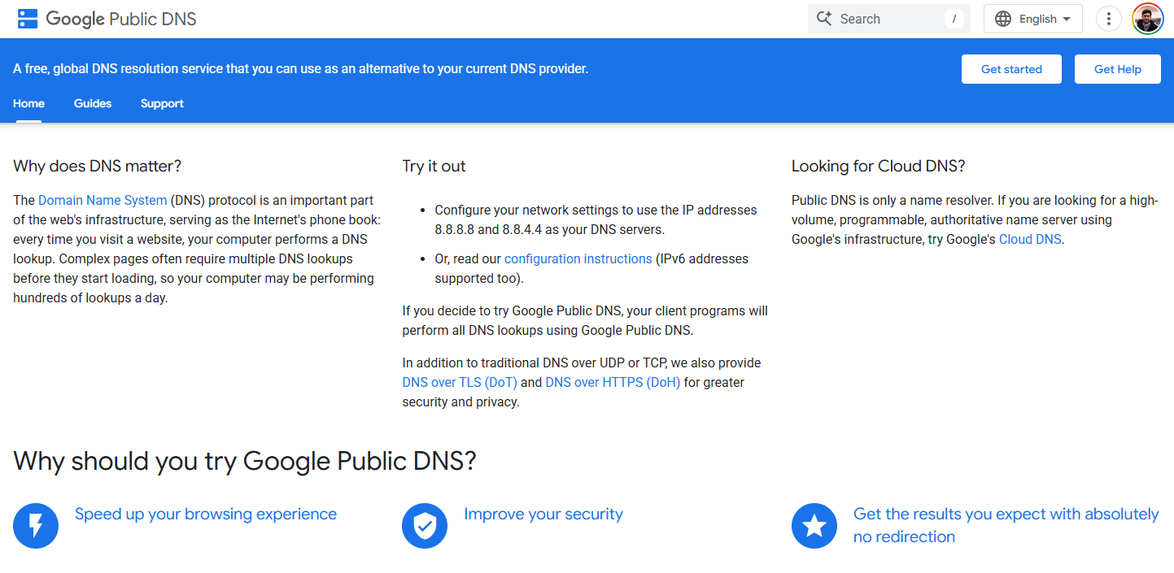1174x573 pixels.
Task: Switch to the Guides tab
Action: click(93, 103)
